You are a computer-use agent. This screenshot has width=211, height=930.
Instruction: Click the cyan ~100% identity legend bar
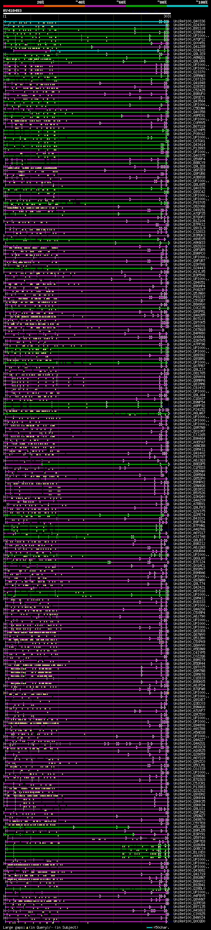[x=187, y=6]
